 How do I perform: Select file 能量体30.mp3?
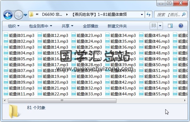click(x=87, y=76)
